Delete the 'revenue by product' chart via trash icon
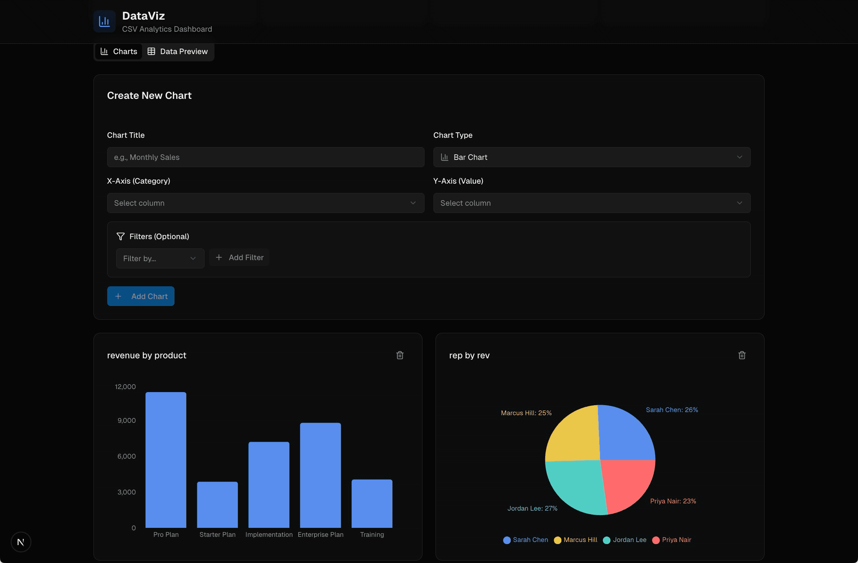This screenshot has width=858, height=563. (400, 355)
